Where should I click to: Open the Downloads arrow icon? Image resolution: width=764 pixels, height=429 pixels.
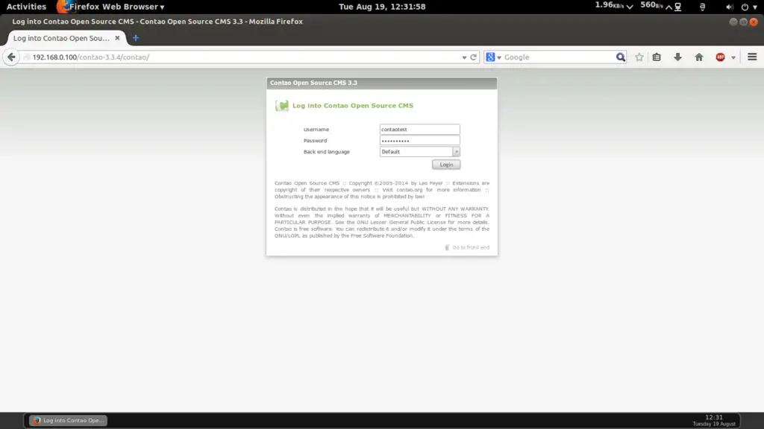click(x=677, y=57)
